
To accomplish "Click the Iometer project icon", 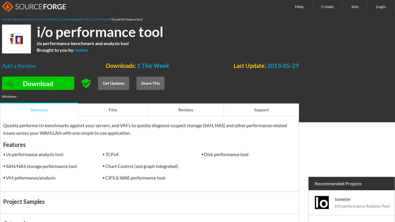I will click(x=322, y=202).
